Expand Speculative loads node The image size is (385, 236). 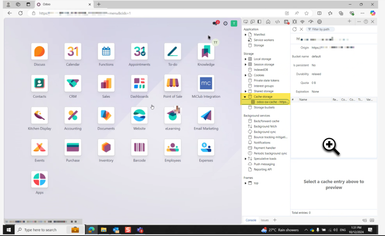click(x=246, y=159)
